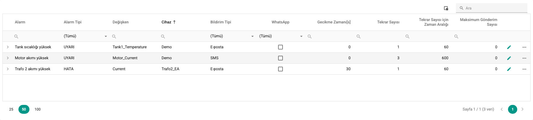
Task: Select the Tank1_Temperature cell
Action: click(130, 47)
